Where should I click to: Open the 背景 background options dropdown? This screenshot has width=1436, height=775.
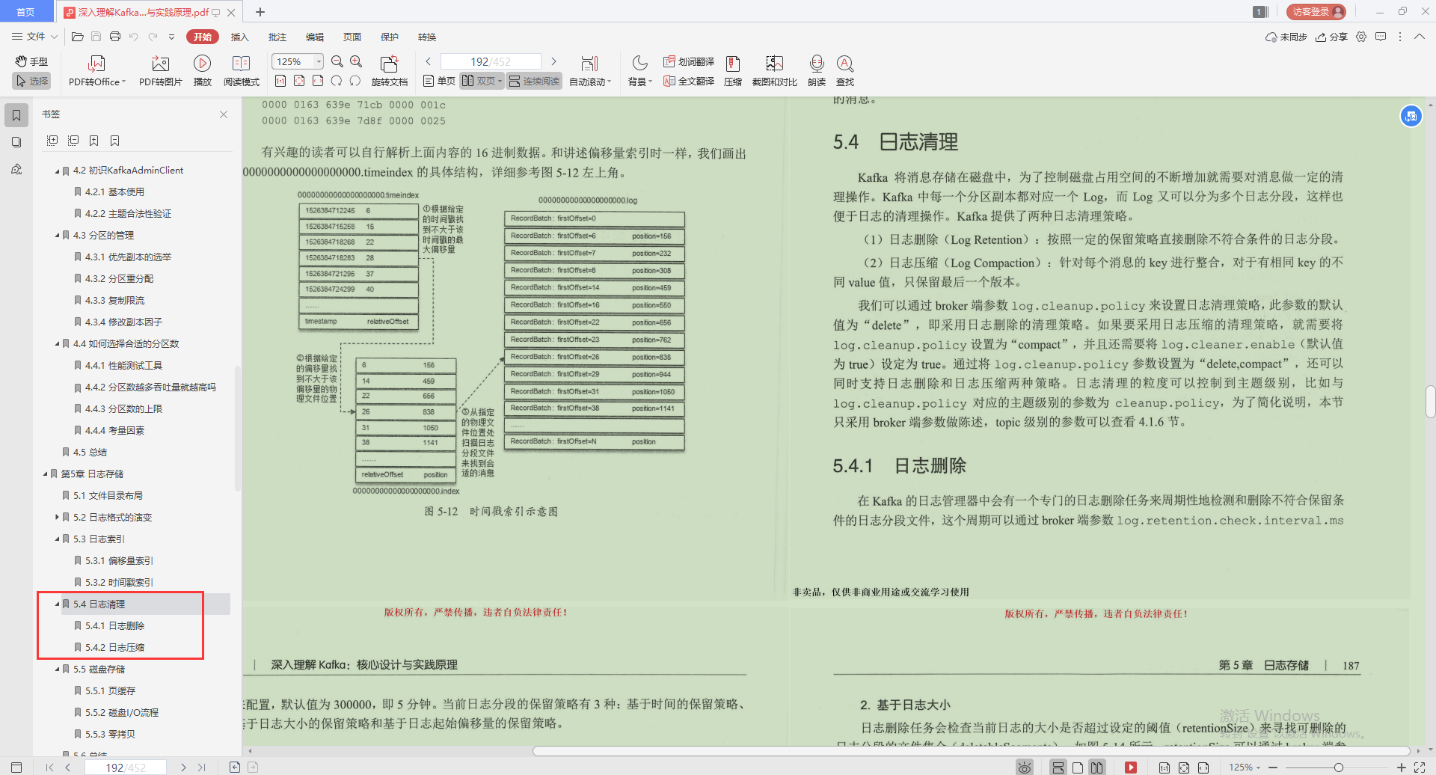click(x=639, y=81)
